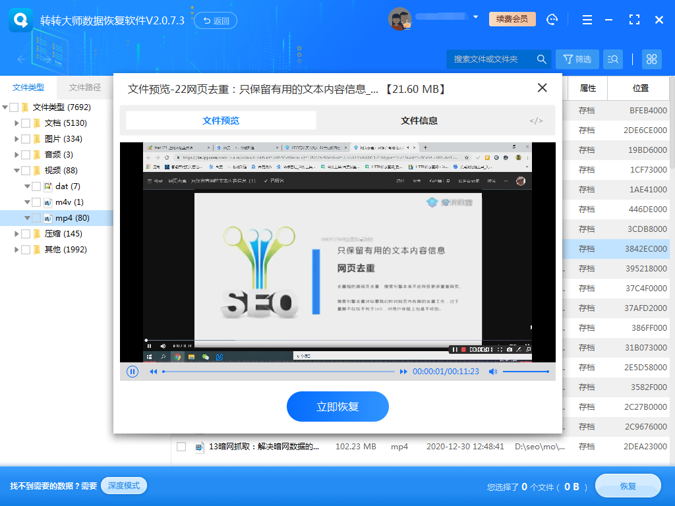Image resolution: width=675 pixels, height=506 pixels.
Task: Check the 文档 (5130) checkbox
Action: point(26,123)
